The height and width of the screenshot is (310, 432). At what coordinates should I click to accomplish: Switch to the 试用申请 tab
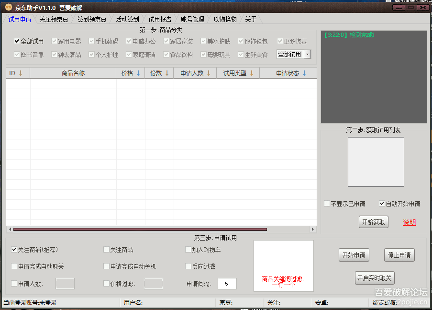[x=20, y=19]
